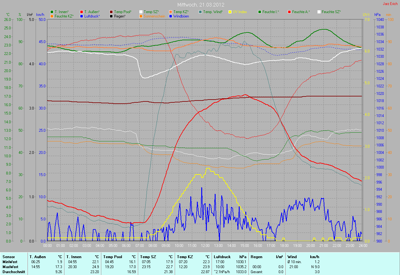Click the 'Gesamt:' label in the Regen column

point(257,272)
